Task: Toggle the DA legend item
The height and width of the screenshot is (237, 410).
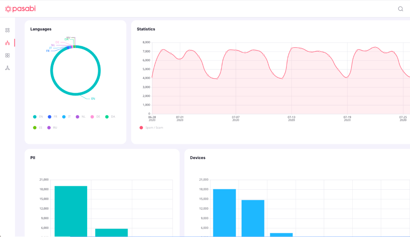Action: (110, 117)
